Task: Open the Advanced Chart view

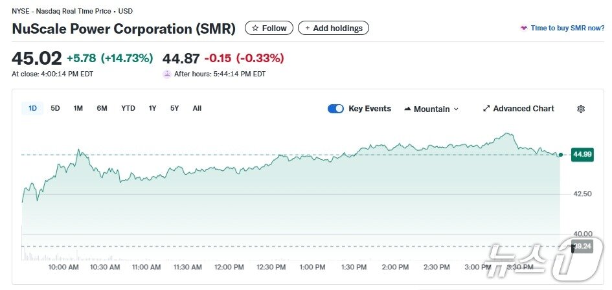Action: [x=523, y=109]
